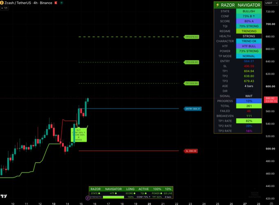279x205 pixels.
Task: Click the current price tag 580.92
Action: [x=270, y=99]
